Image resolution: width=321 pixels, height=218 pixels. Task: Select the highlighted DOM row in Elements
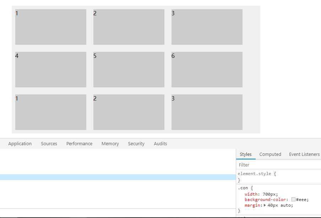point(118,177)
